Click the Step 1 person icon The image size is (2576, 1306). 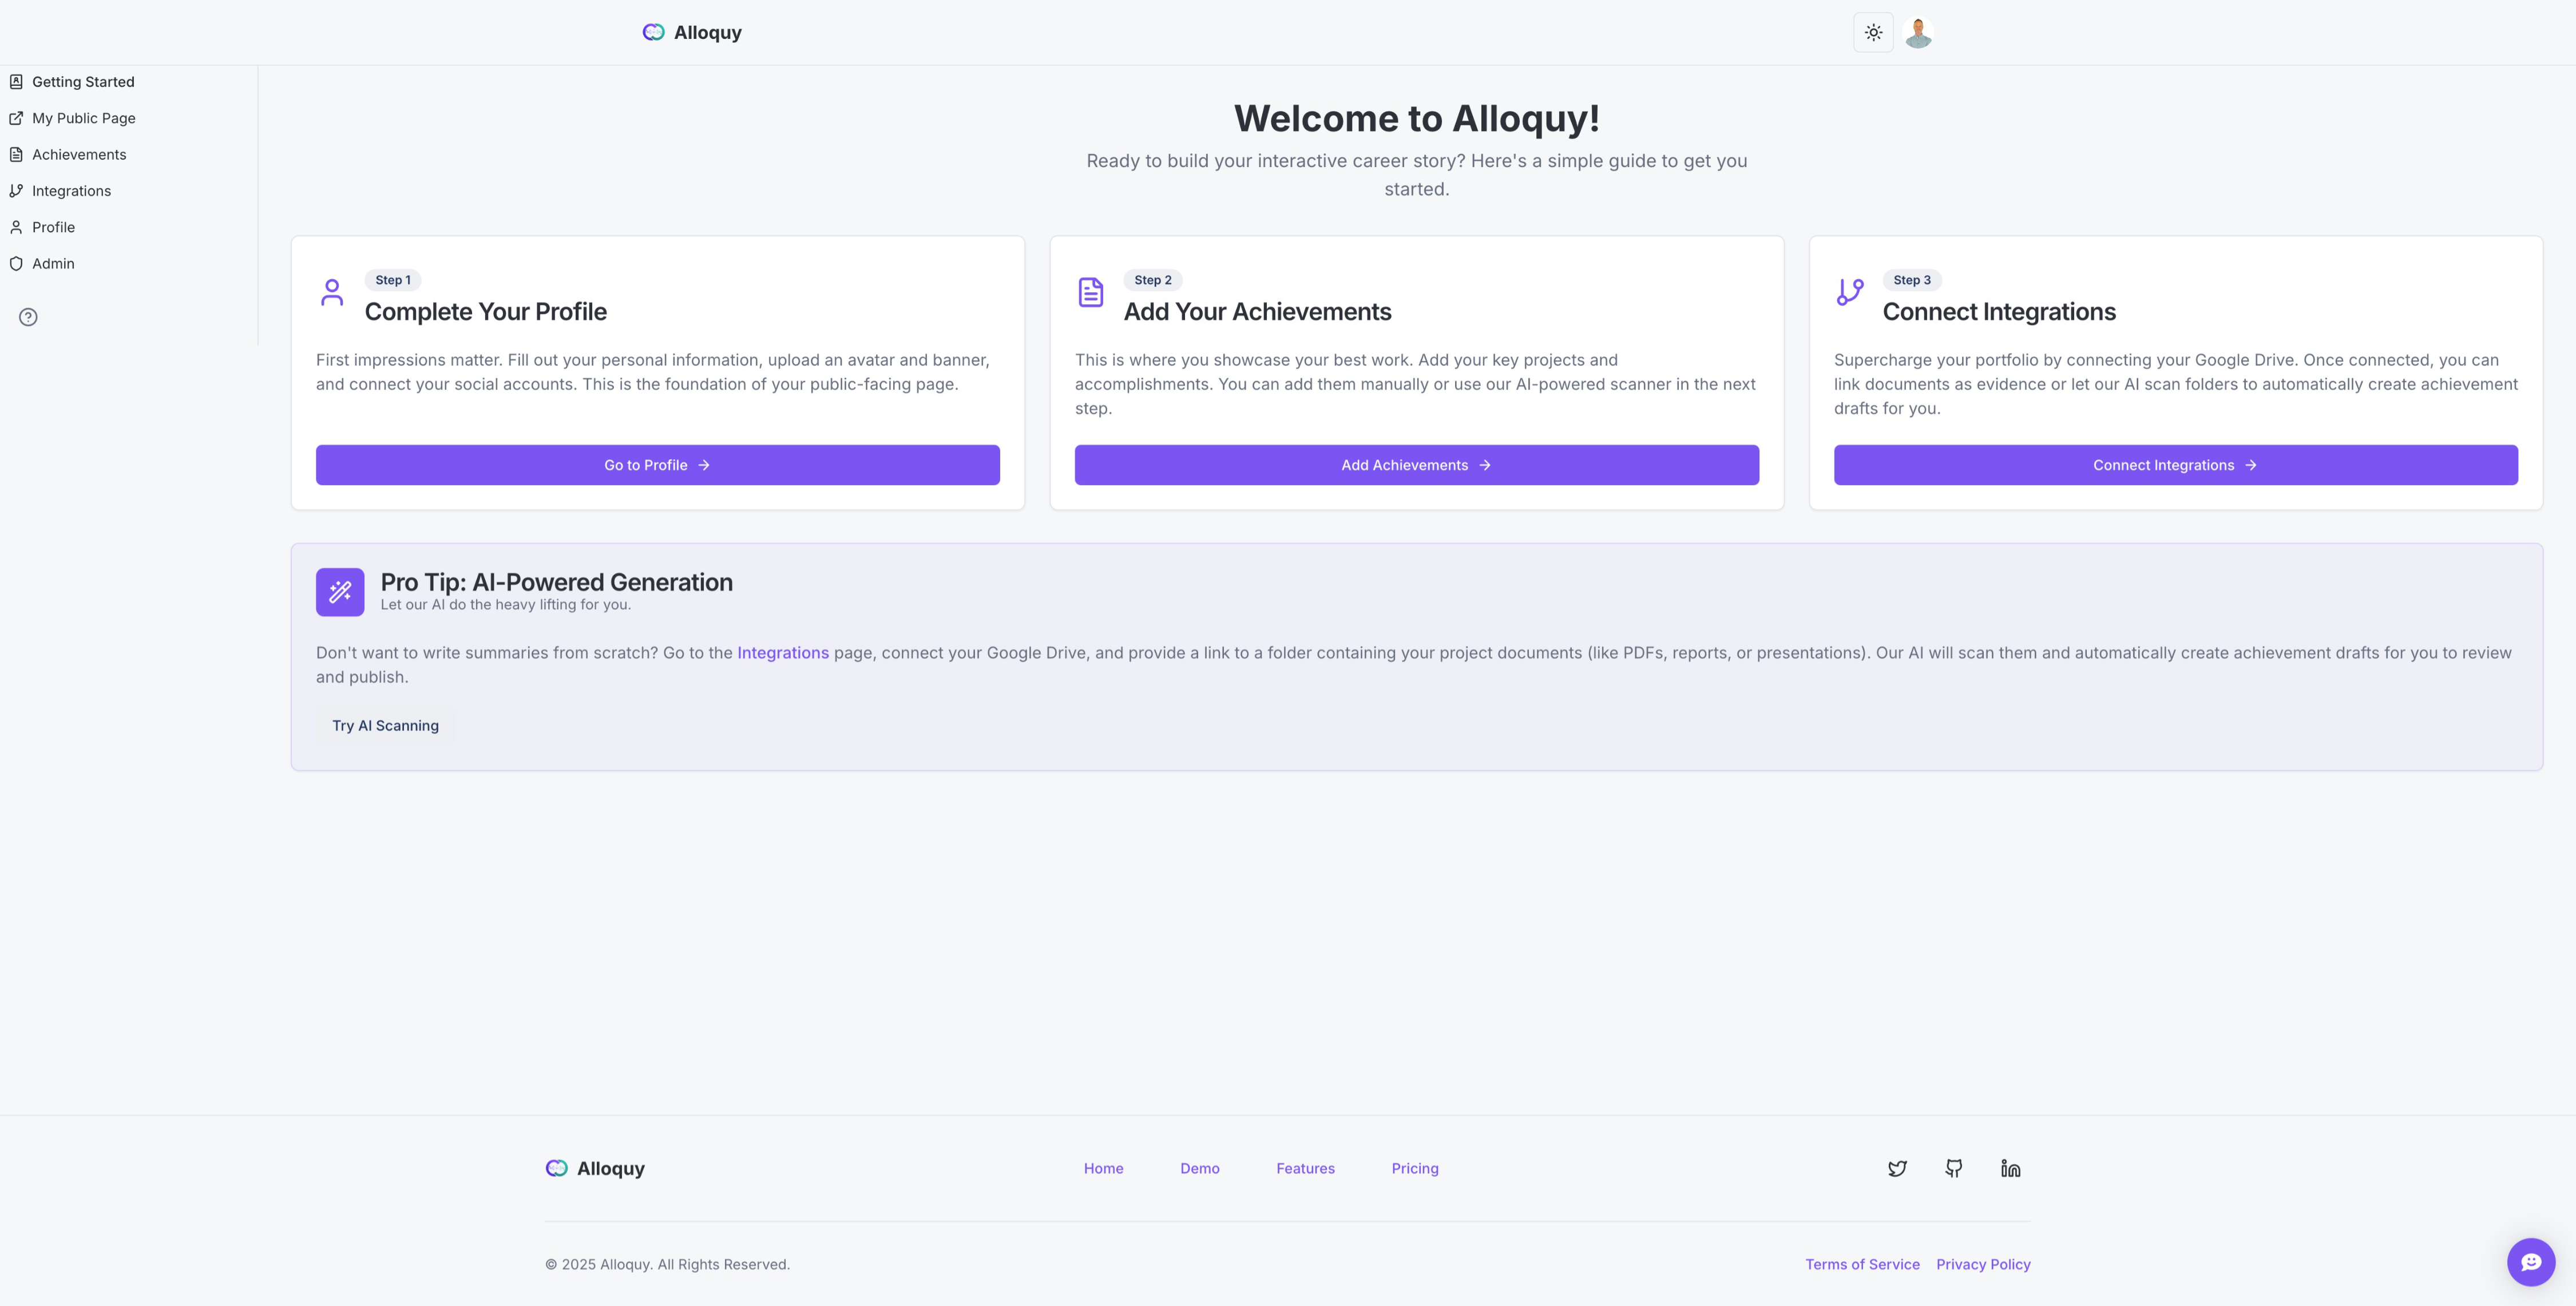click(332, 292)
